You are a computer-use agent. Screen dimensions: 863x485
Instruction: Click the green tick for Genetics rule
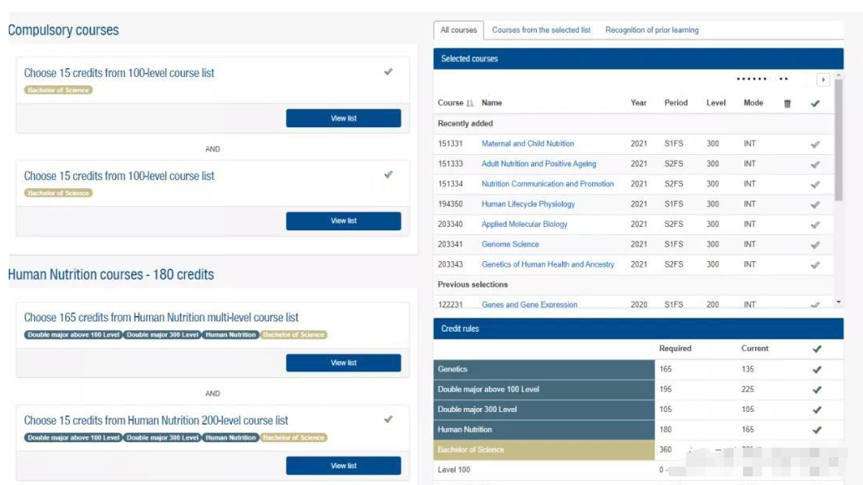tap(817, 369)
